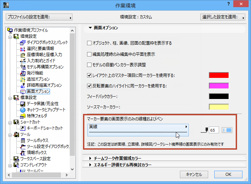Confirm settings with the OK button
This screenshot has height=184, width=251.
[228, 174]
